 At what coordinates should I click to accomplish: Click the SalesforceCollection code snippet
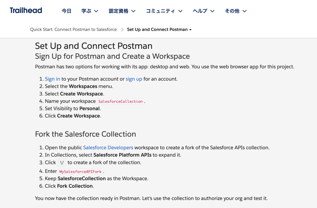coord(120,101)
